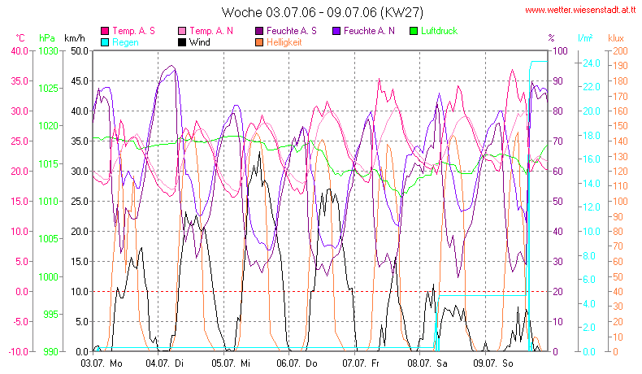Screen dimensions: 642x374
Task: Click the °C axis unit label
Action: [x=20, y=38]
